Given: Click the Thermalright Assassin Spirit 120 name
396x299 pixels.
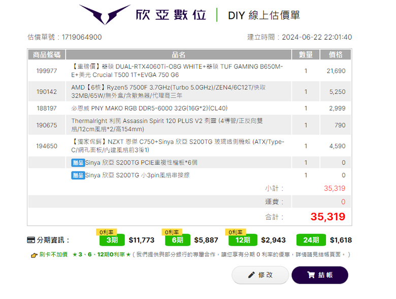Looking at the screenshot, I should (x=167, y=125).
